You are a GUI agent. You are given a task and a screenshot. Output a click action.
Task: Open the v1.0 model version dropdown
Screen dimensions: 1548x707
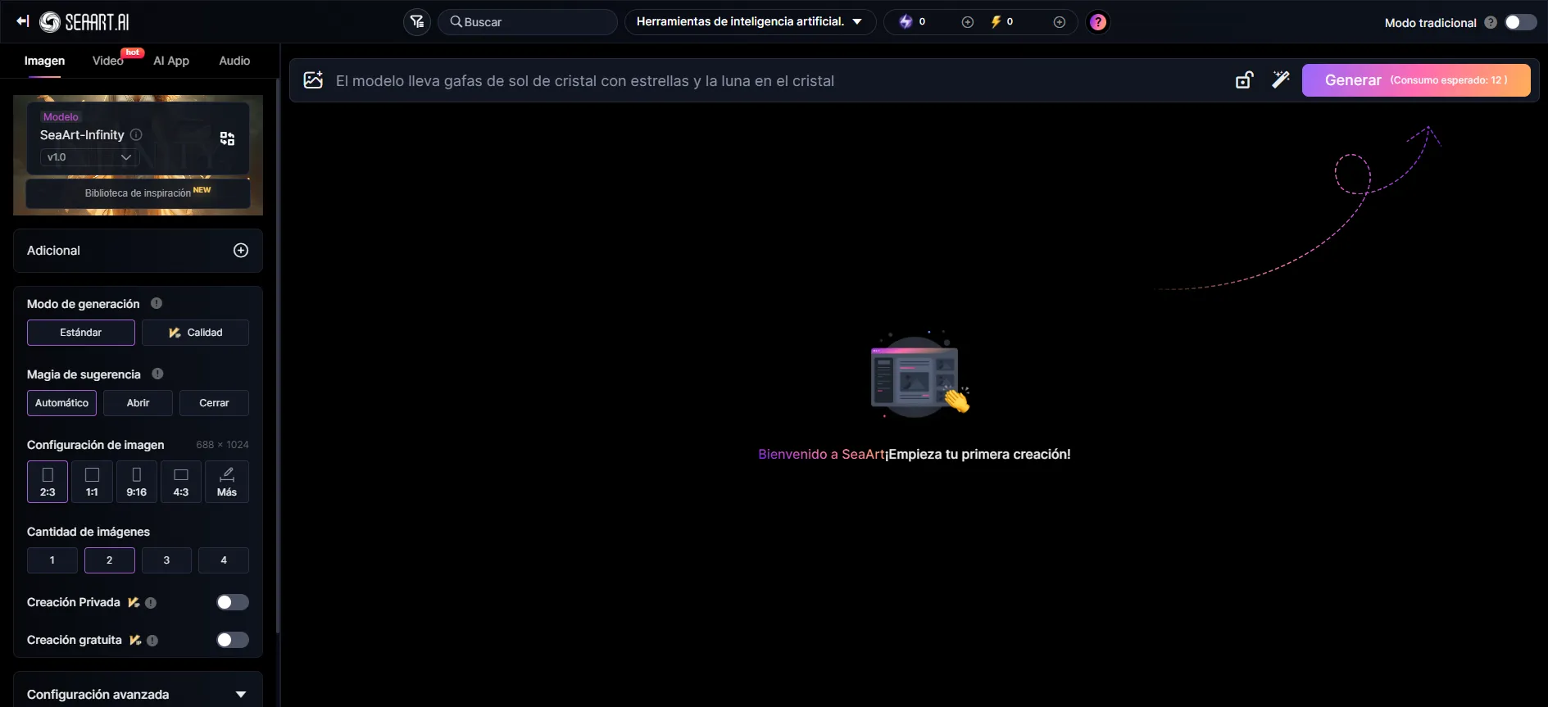pos(89,157)
